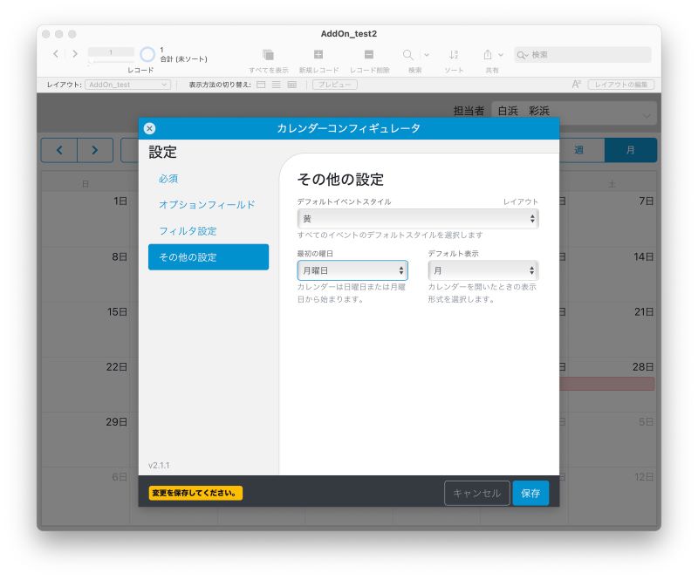Select the その他の設定 sidebar item
This screenshot has width=698, height=580.
[209, 256]
